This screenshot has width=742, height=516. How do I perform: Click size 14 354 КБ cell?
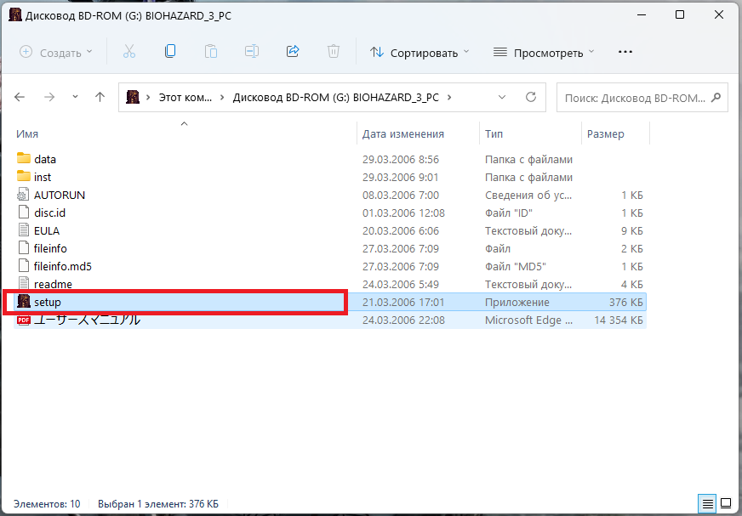[619, 320]
